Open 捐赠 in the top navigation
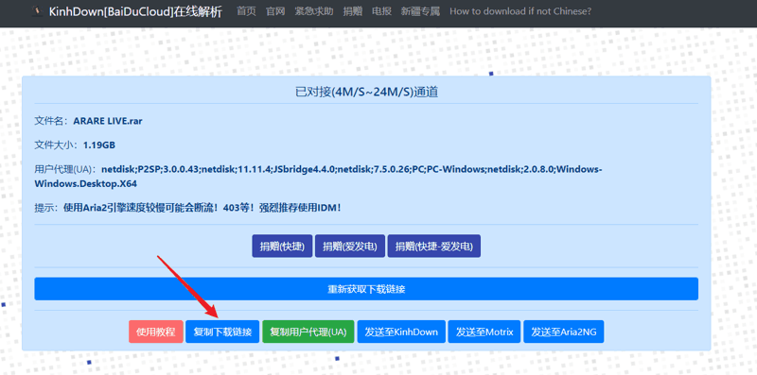This screenshot has height=375, width=757. [352, 11]
